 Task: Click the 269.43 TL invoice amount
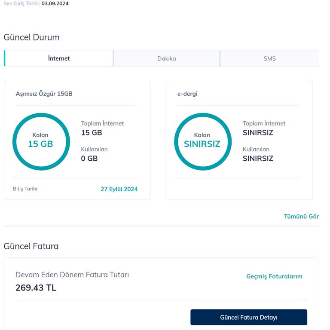point(36,288)
